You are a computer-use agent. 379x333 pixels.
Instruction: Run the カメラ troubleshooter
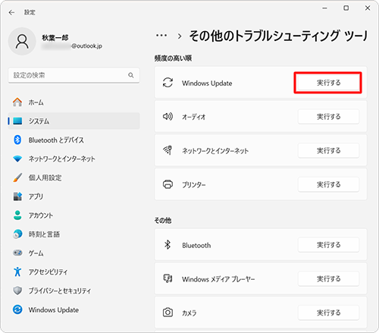(328, 313)
